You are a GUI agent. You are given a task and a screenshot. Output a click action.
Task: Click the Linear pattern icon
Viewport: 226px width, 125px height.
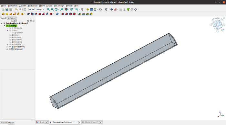point(83,14)
